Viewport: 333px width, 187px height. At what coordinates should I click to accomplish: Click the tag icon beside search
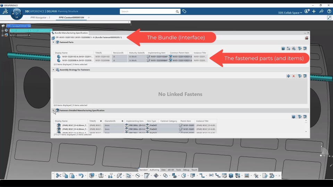tap(184, 11)
